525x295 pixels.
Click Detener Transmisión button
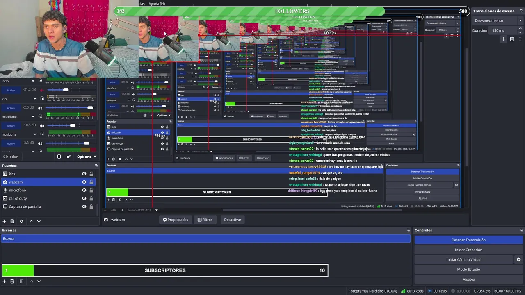(468, 240)
